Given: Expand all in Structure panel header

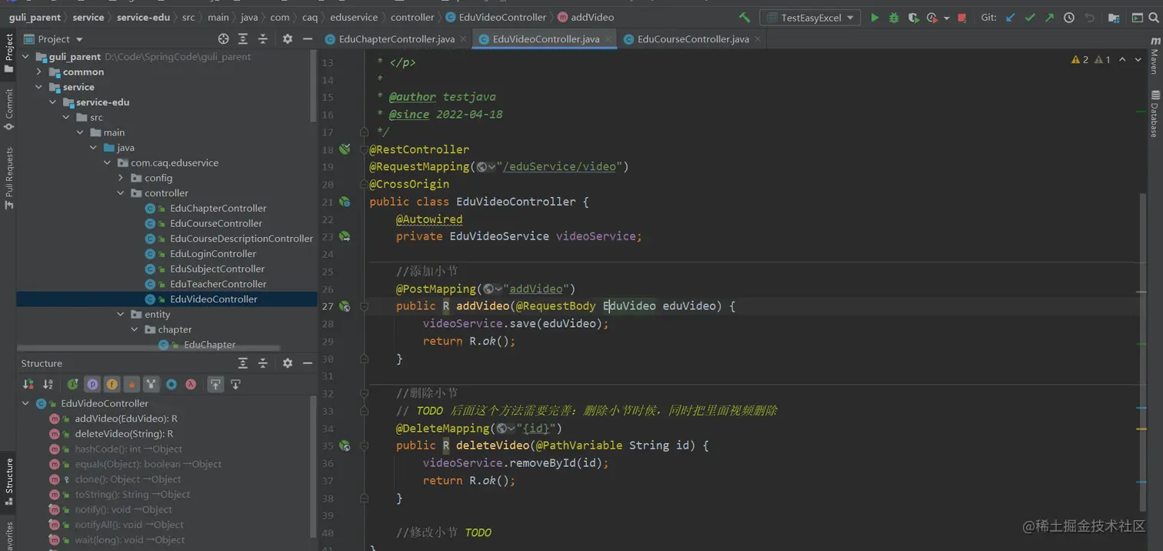Looking at the screenshot, I should (243, 363).
